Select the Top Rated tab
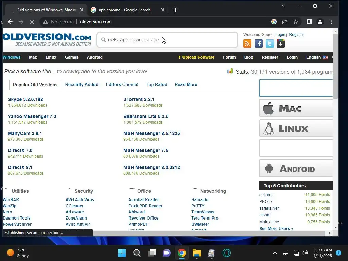 click(x=156, y=84)
